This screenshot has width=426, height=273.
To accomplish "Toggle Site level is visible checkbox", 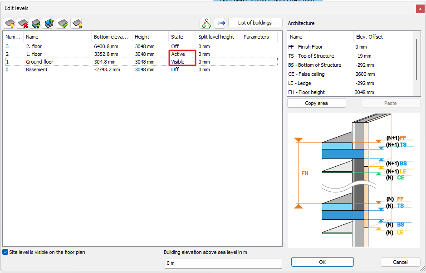I will pyautogui.click(x=5, y=252).
